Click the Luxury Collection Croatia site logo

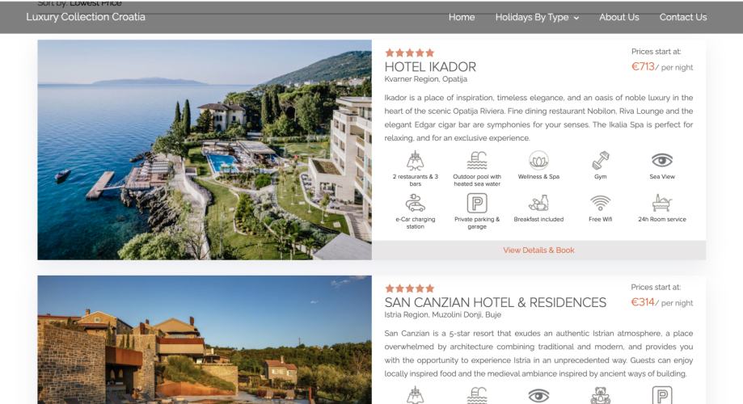pos(86,17)
